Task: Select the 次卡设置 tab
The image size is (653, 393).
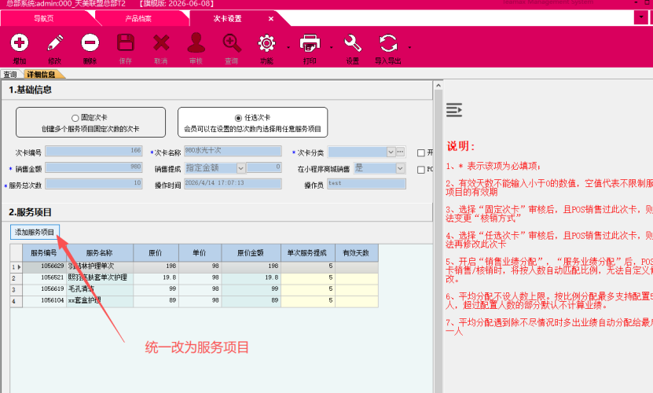Action: (x=227, y=19)
